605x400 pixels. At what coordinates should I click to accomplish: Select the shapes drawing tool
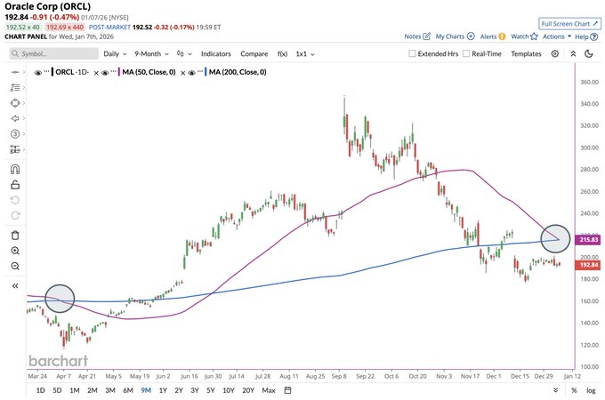(x=15, y=103)
